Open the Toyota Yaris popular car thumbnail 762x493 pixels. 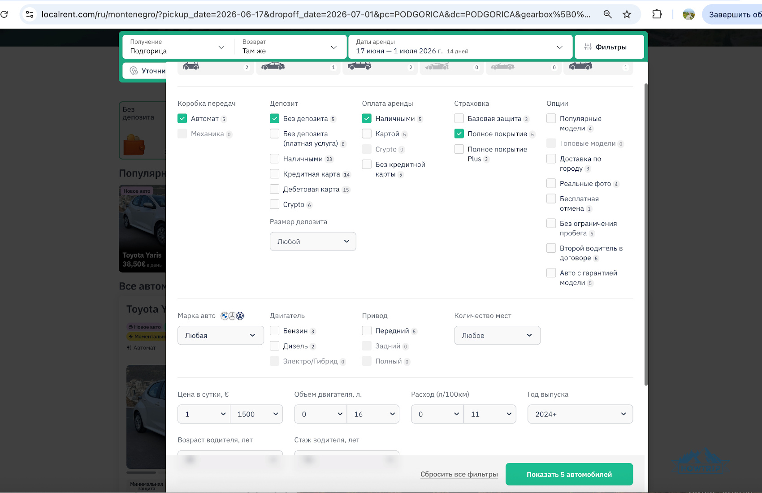143,229
